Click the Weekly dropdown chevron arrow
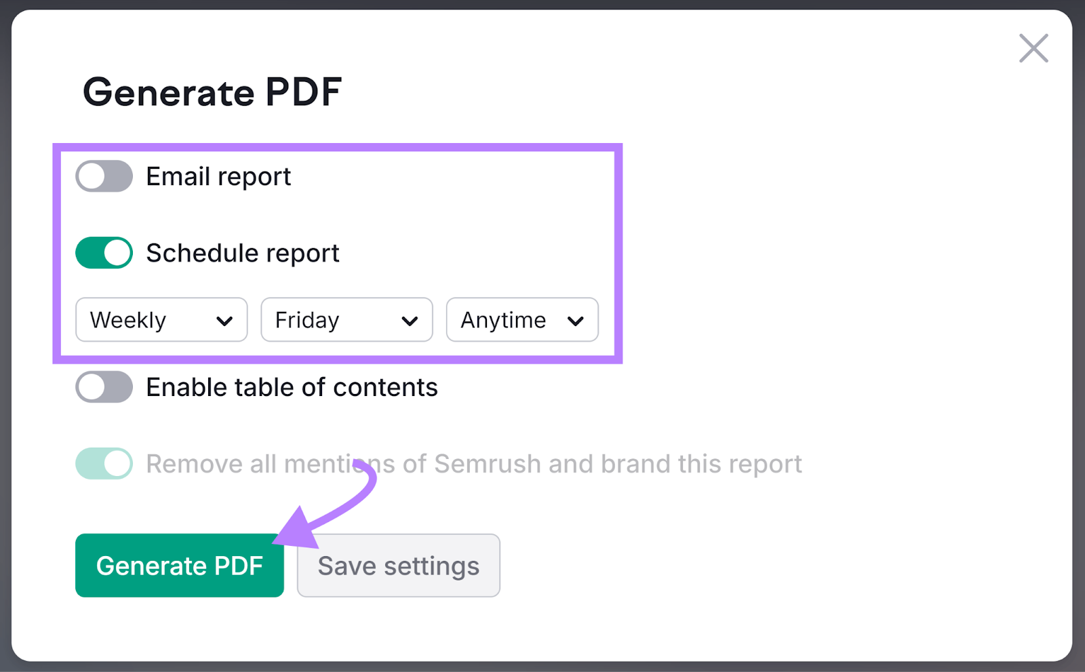This screenshot has height=672, width=1085. tap(226, 320)
